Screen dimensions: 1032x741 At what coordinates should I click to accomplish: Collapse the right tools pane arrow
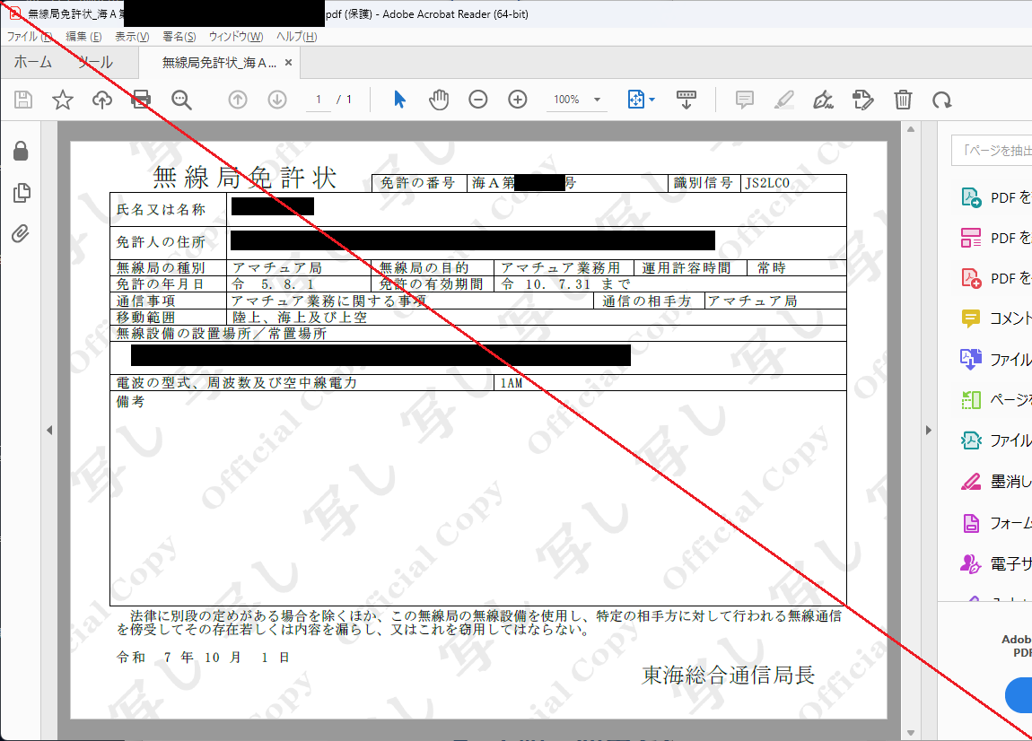click(930, 431)
